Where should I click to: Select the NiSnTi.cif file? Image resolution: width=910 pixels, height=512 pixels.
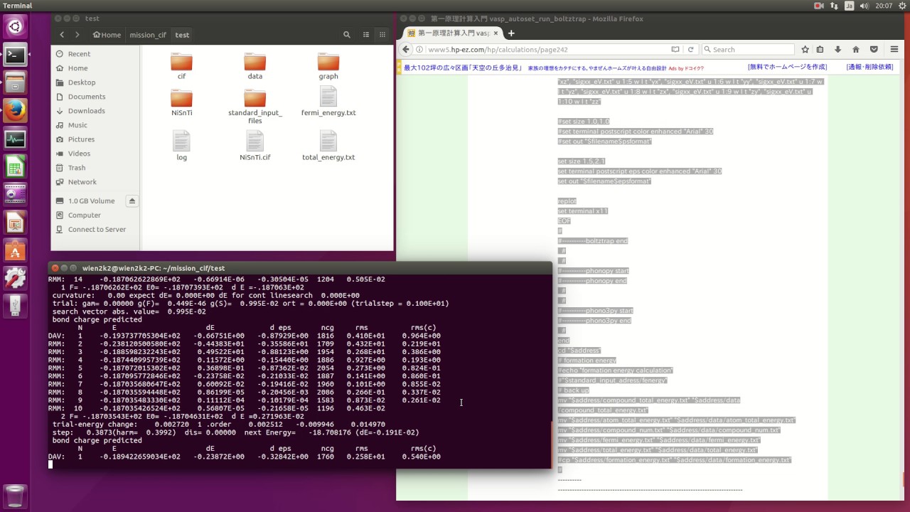click(x=255, y=145)
